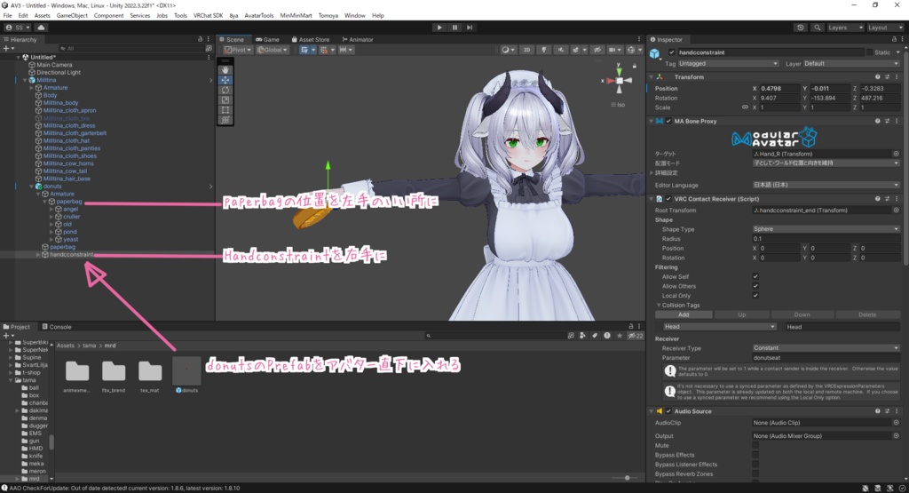Toggle 2D view mode in Scene

click(x=526, y=50)
